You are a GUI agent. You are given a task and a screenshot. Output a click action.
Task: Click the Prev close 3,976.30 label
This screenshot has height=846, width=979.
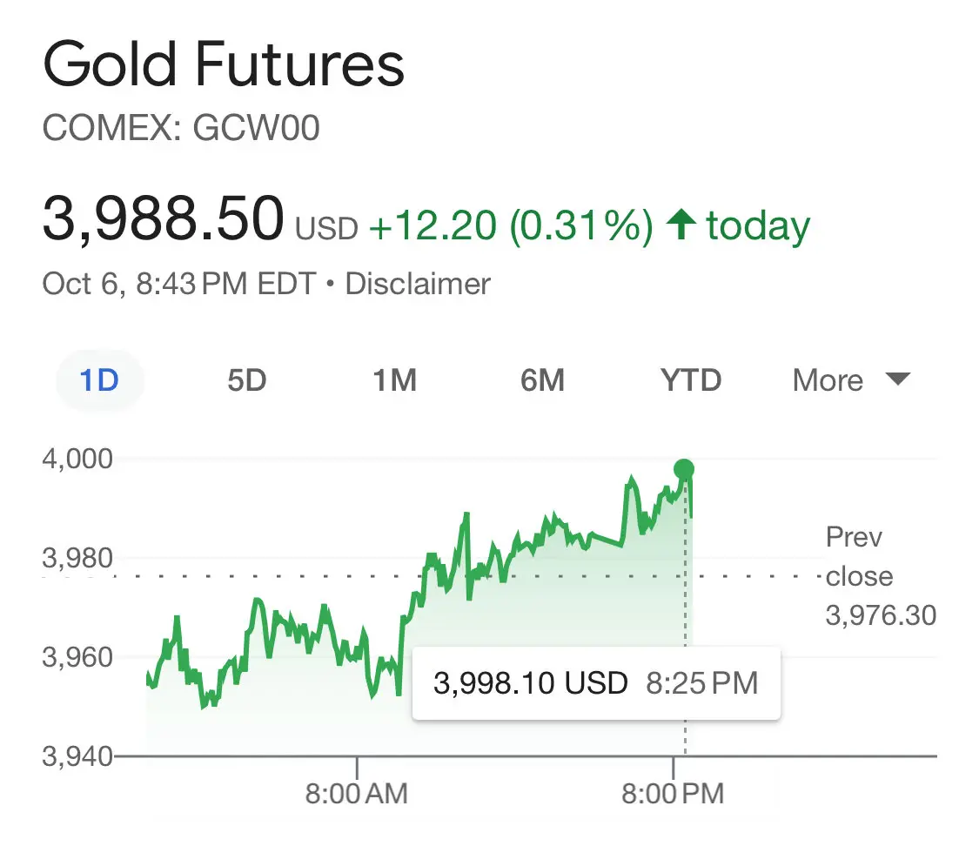click(879, 576)
